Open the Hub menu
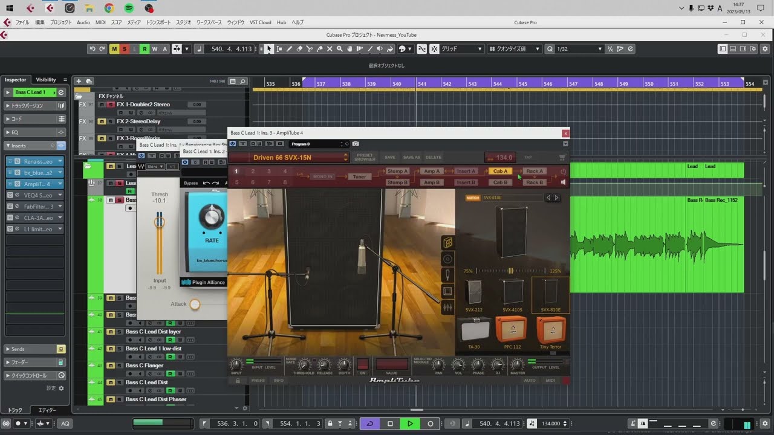This screenshot has width=774, height=435. click(281, 22)
